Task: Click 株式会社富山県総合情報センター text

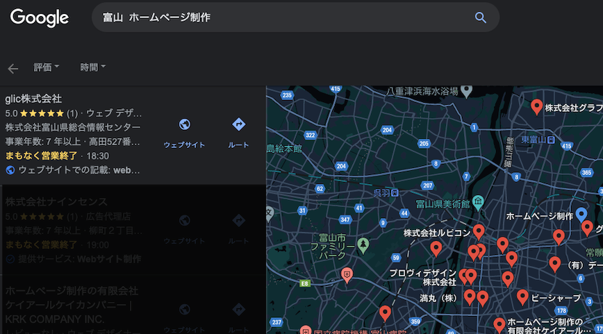Action: (73, 127)
